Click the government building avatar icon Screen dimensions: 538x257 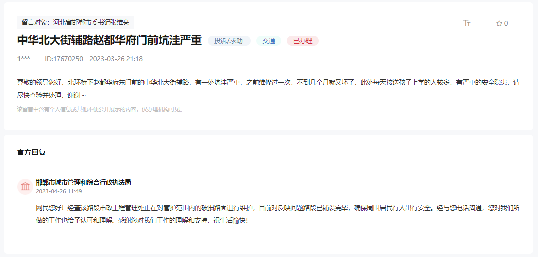click(25, 187)
